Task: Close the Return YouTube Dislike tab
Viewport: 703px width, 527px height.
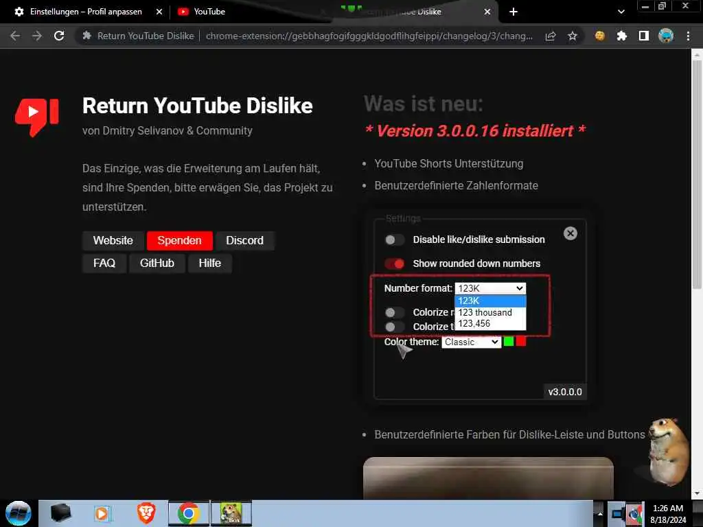Action: pyautogui.click(x=487, y=12)
